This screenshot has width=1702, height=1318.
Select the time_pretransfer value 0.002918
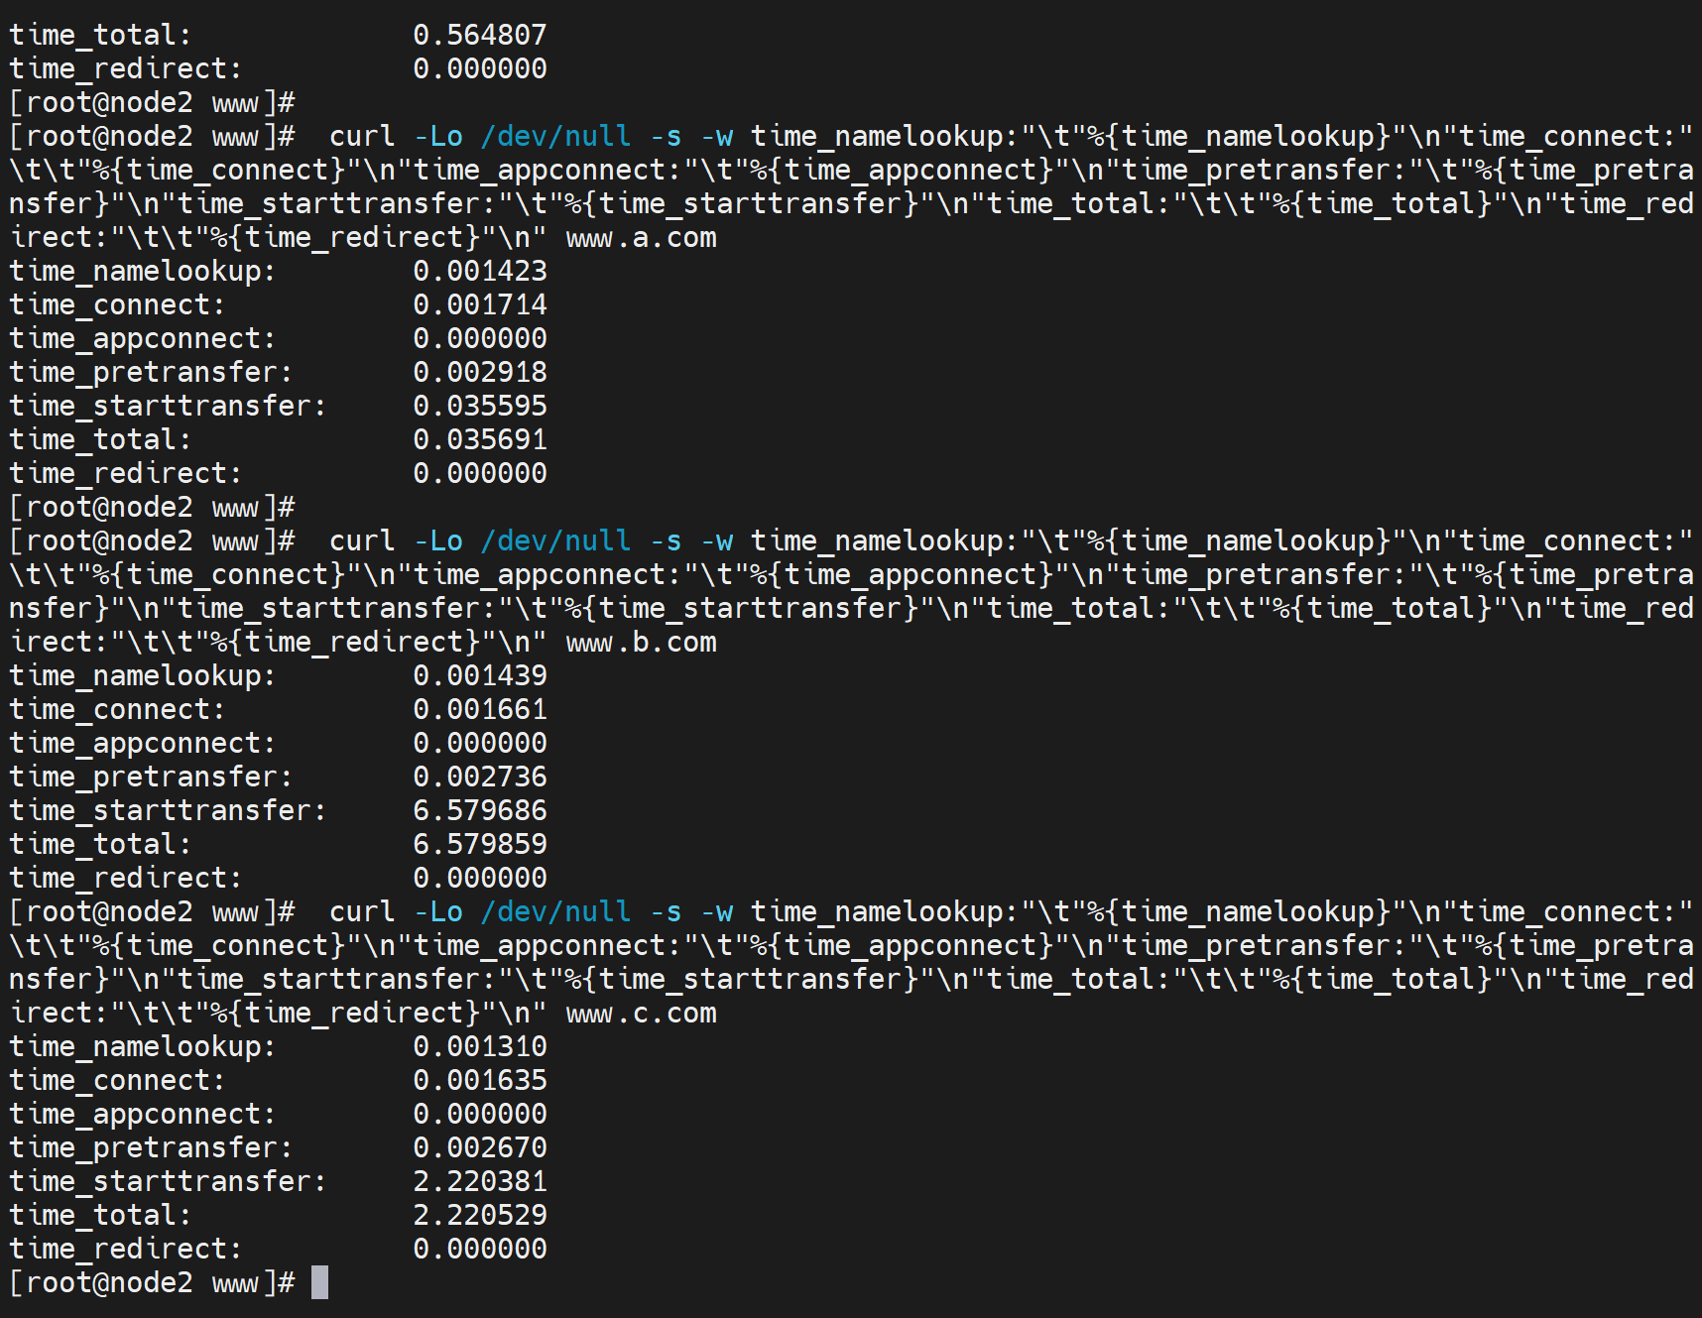[479, 372]
